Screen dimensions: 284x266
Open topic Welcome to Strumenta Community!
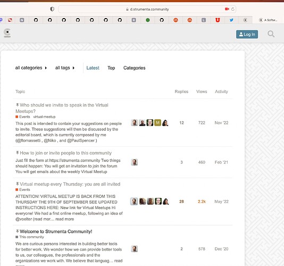click(56, 231)
